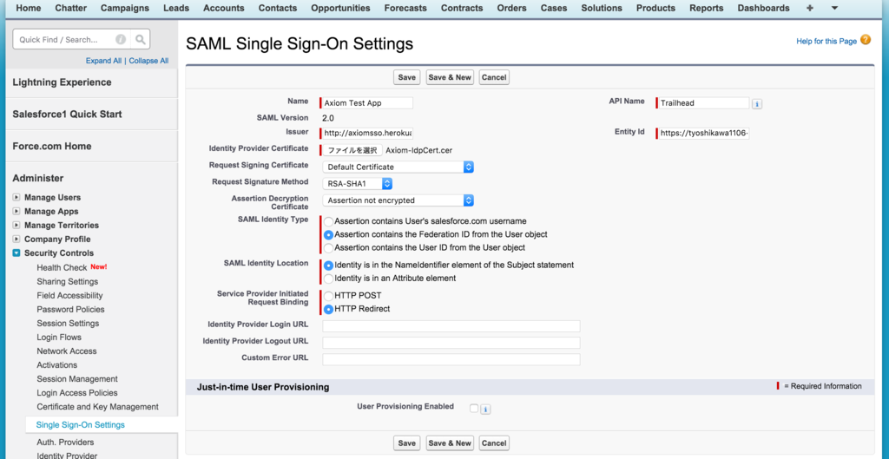Open Sharing Settings in the sidebar
Screen dimensions: 889x459
tap(68, 282)
